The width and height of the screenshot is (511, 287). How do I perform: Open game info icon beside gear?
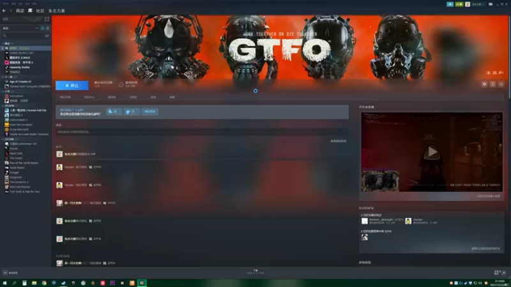pos(492,84)
